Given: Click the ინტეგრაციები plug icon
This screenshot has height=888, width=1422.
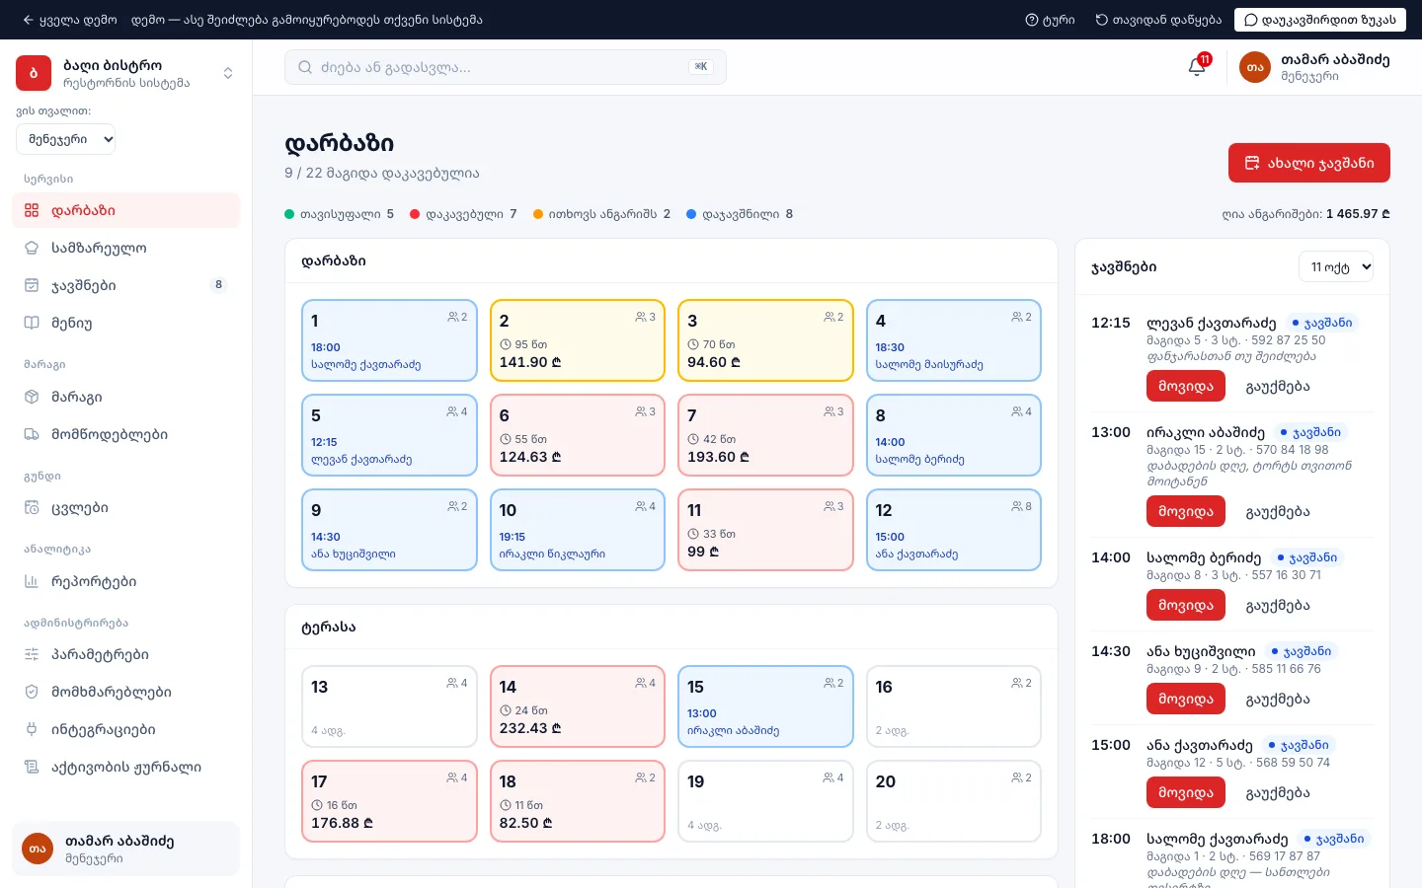Looking at the screenshot, I should [x=32, y=729].
